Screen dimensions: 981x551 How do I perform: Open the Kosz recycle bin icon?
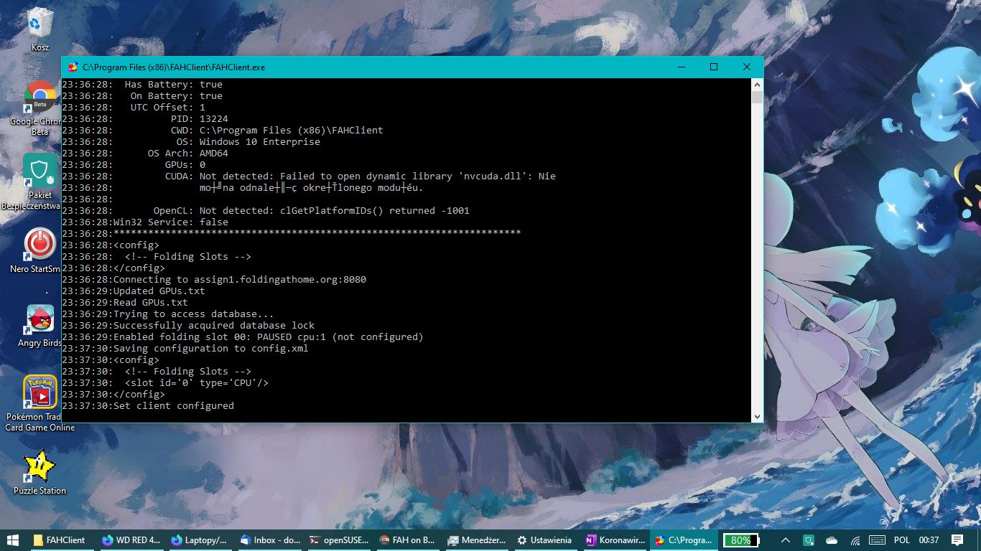[x=40, y=29]
